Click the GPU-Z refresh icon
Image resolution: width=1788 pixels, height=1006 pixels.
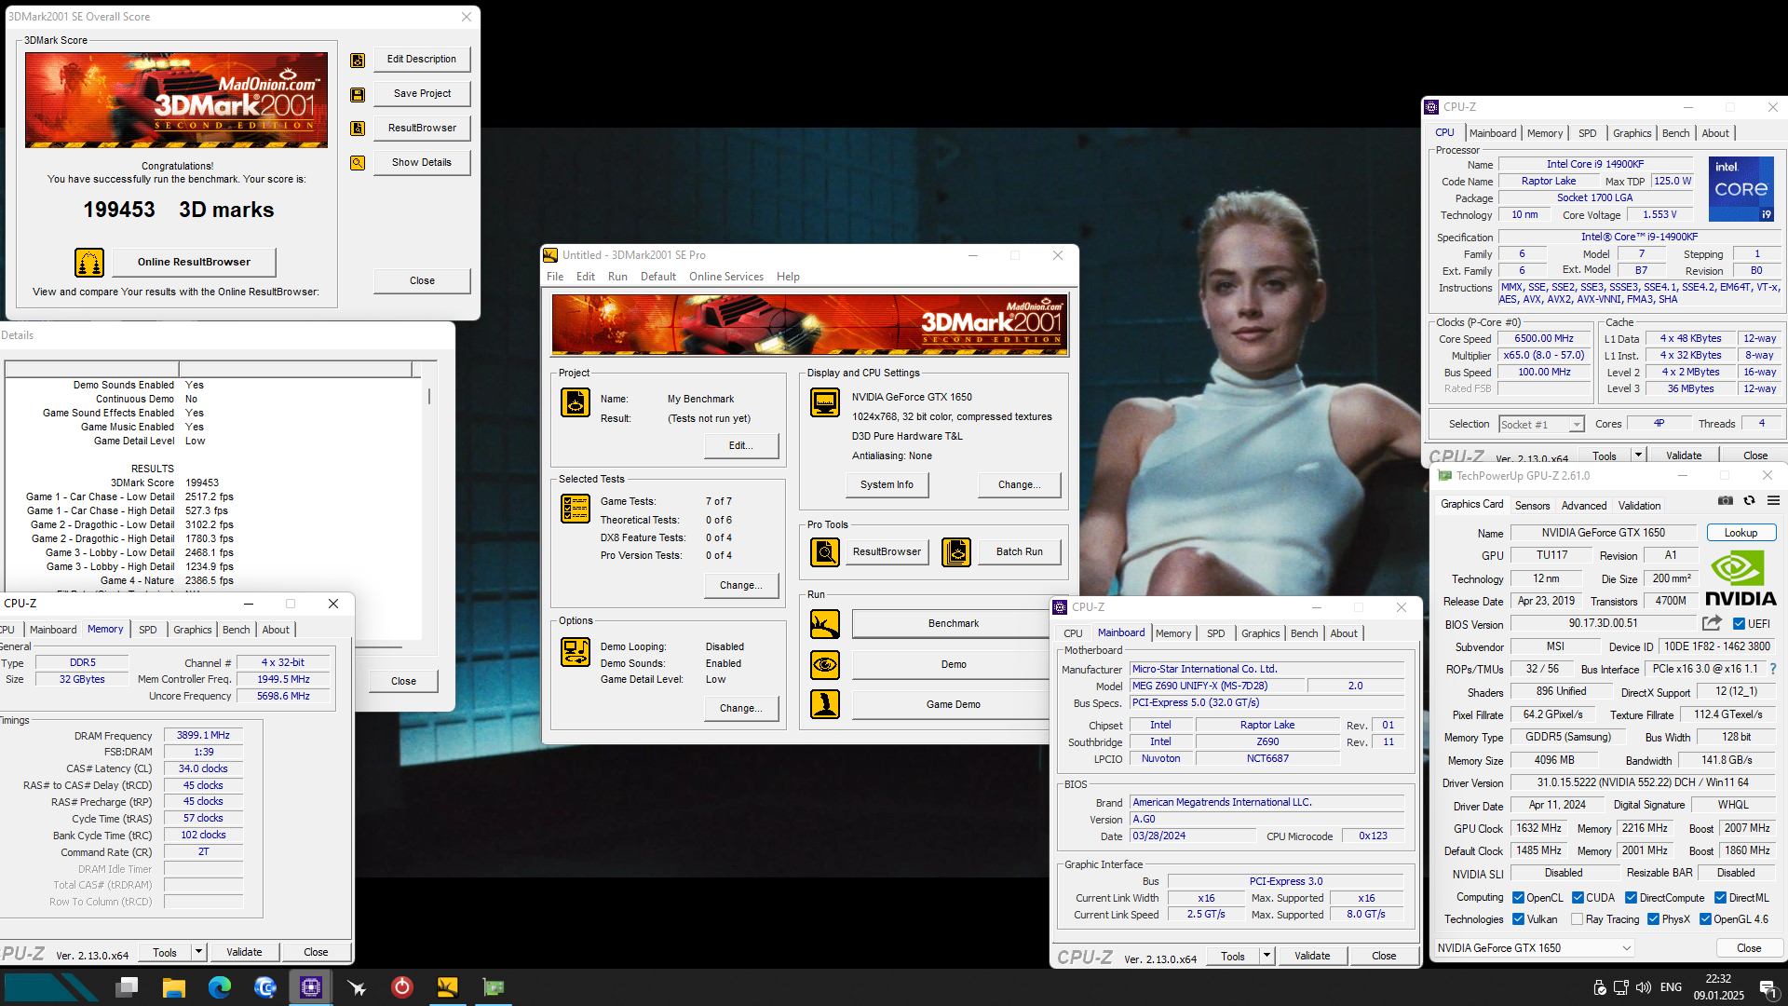click(1750, 501)
